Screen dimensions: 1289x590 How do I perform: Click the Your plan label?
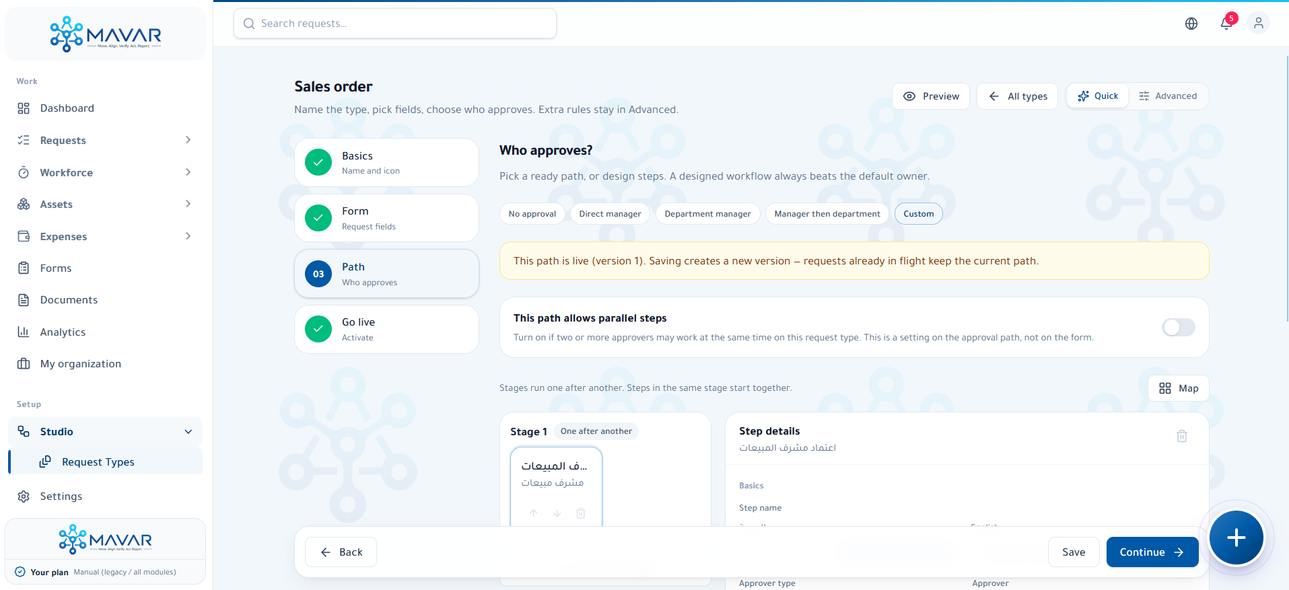point(49,573)
